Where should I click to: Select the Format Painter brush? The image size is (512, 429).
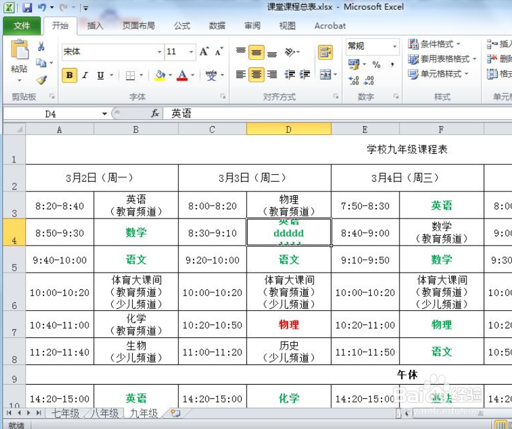tap(42, 79)
